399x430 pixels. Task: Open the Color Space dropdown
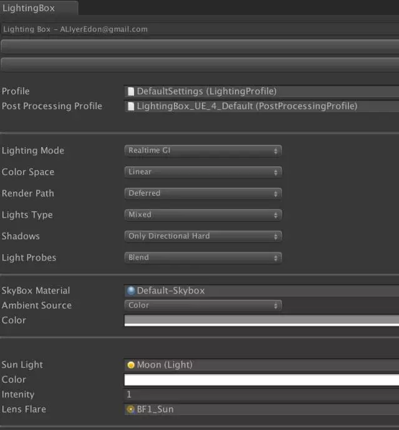point(203,172)
